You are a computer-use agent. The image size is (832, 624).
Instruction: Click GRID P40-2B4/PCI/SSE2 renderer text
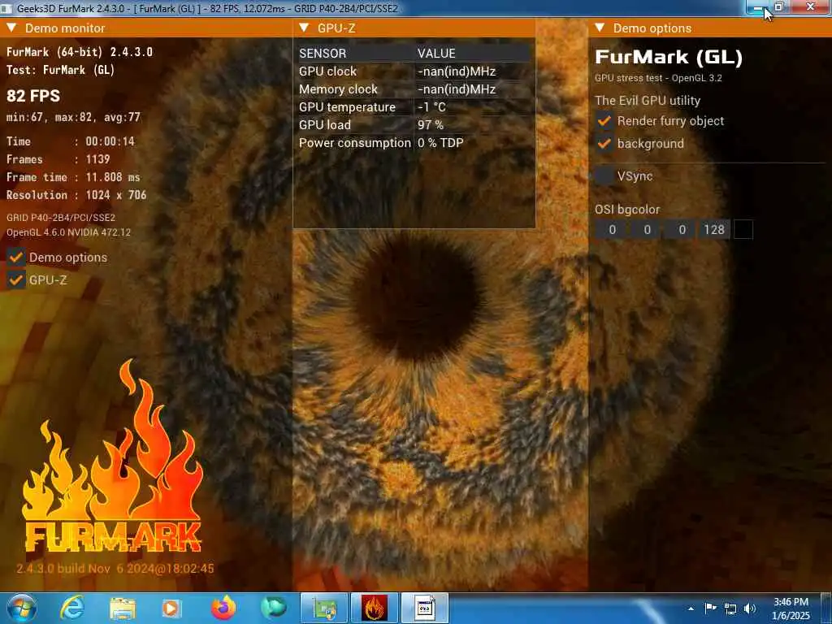coord(61,218)
